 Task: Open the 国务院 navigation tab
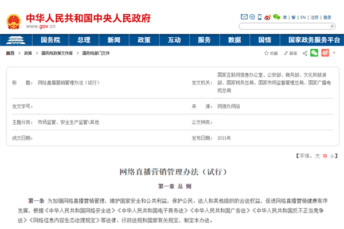(50, 40)
